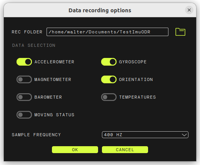Click the REC FOLDER path field
This screenshot has width=200, height=165.
pyautogui.click(x=107, y=32)
